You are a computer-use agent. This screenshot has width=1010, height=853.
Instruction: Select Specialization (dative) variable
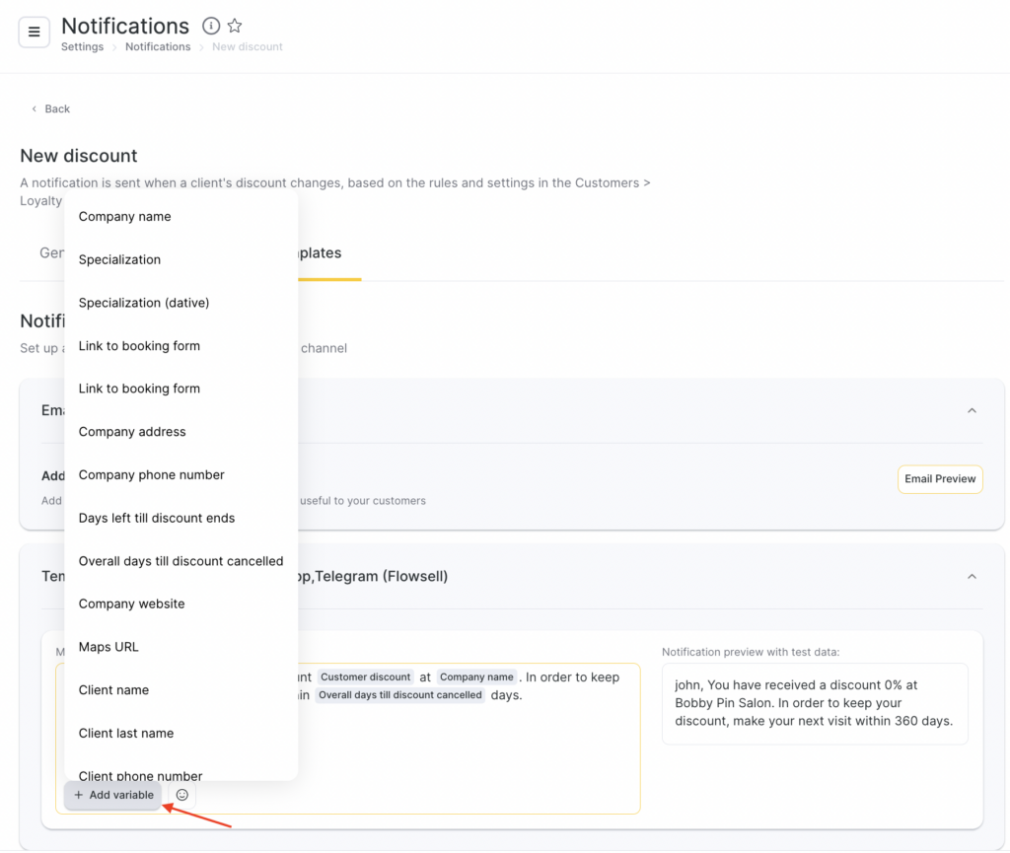pyautogui.click(x=144, y=303)
